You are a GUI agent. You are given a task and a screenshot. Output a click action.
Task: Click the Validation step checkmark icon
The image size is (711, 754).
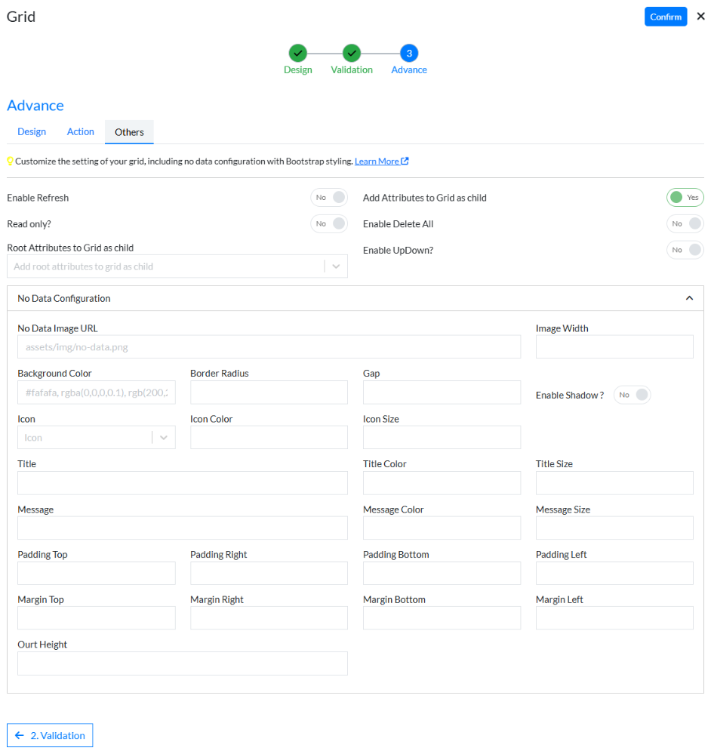coord(352,54)
